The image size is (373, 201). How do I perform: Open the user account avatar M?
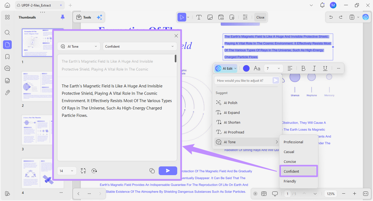pyautogui.click(x=333, y=5)
